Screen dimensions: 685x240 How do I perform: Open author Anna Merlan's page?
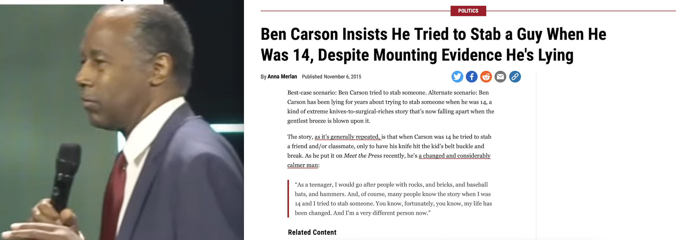(x=282, y=77)
